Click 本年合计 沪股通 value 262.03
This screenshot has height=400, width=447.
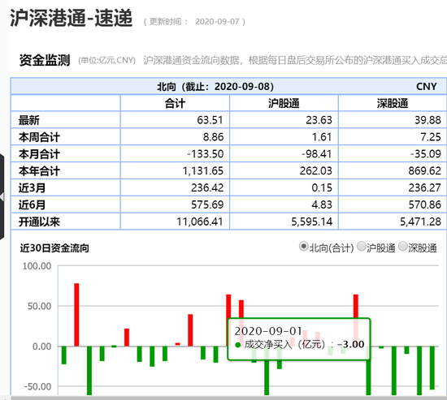click(316, 171)
